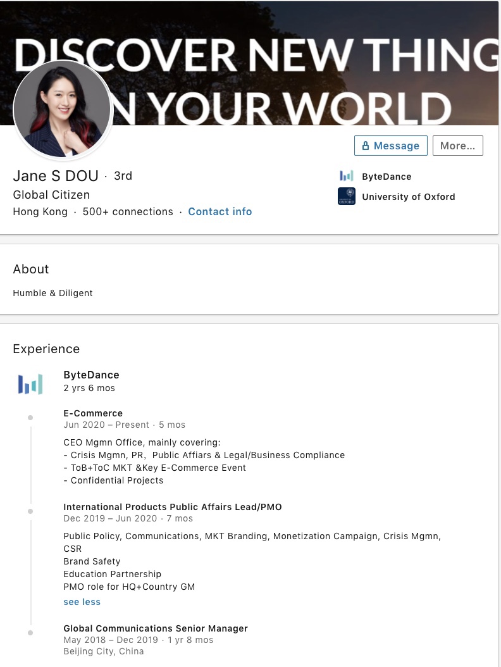
Task: Click the 500+ connections text
Action: click(128, 212)
